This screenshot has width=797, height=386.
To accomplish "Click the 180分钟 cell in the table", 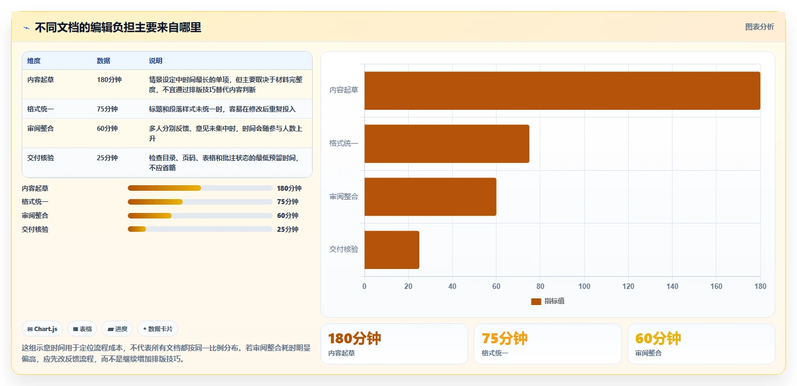I will pos(109,80).
